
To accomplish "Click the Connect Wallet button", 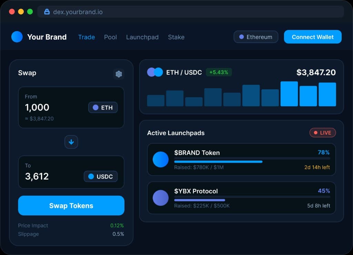I will pyautogui.click(x=313, y=37).
